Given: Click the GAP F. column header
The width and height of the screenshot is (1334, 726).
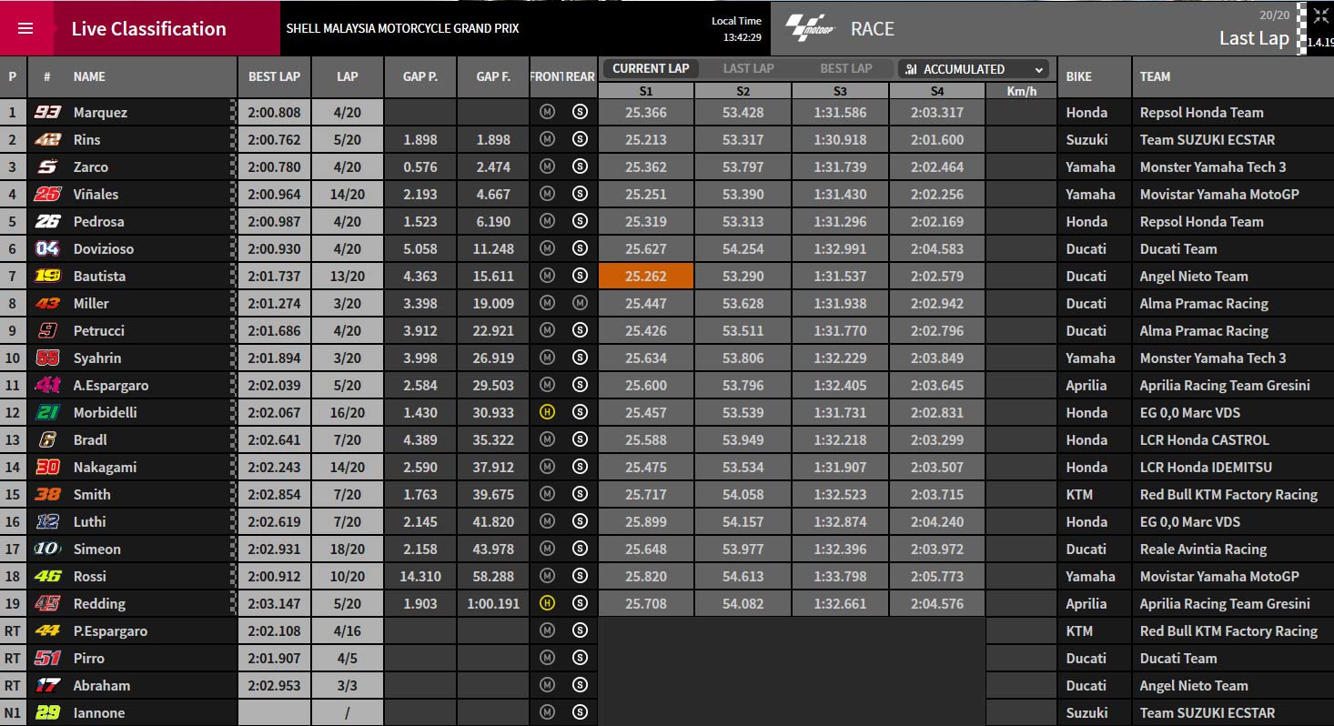Looking at the screenshot, I should click(x=493, y=76).
